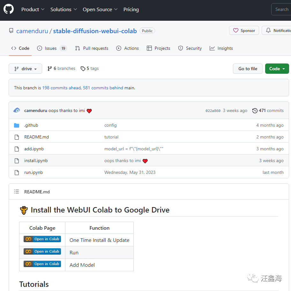Viewport: 291px width, 291px height.
Task: Click the Actions play-circle icon
Action: pyautogui.click(x=119, y=48)
